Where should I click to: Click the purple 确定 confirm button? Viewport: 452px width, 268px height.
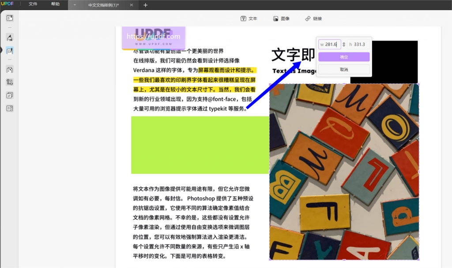pos(344,57)
